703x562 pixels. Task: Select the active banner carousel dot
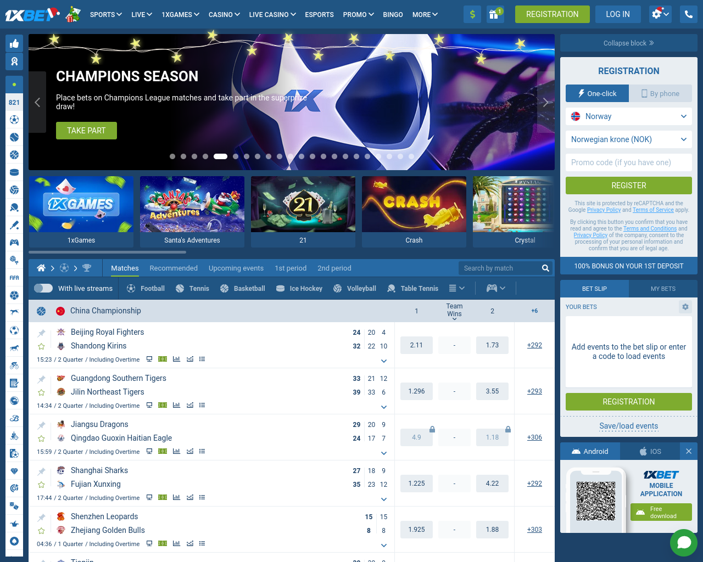click(x=220, y=156)
